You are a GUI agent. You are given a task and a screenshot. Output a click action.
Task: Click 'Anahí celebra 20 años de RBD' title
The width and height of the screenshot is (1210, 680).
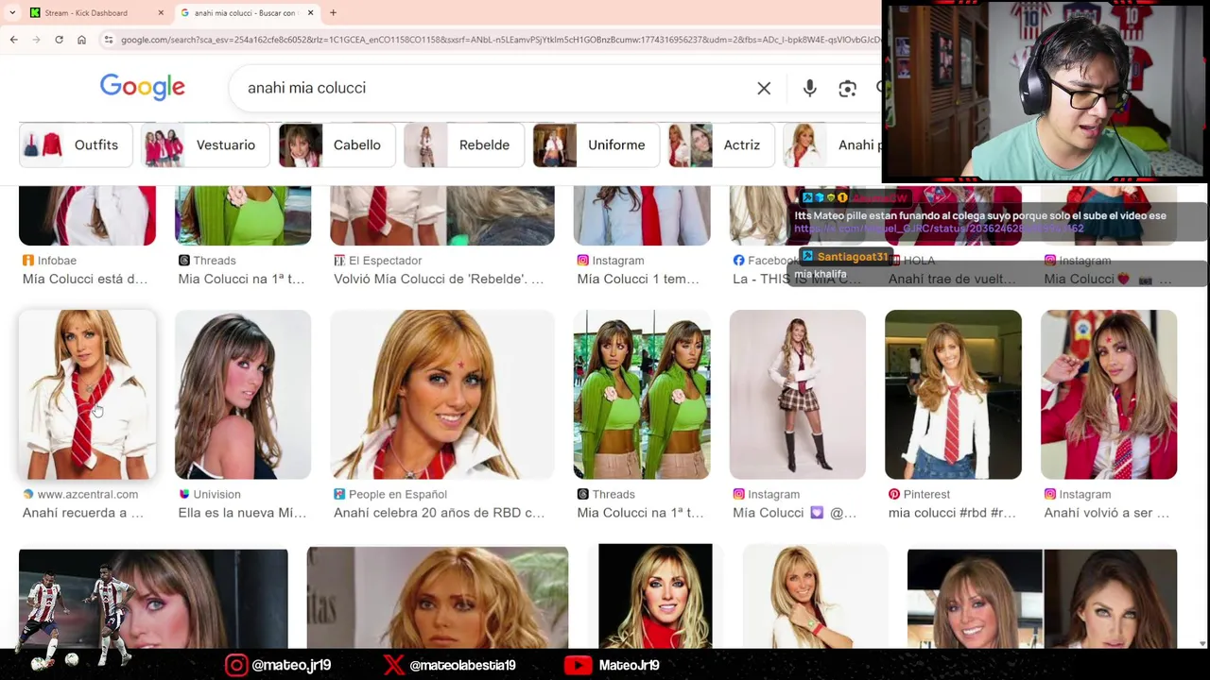[439, 513]
